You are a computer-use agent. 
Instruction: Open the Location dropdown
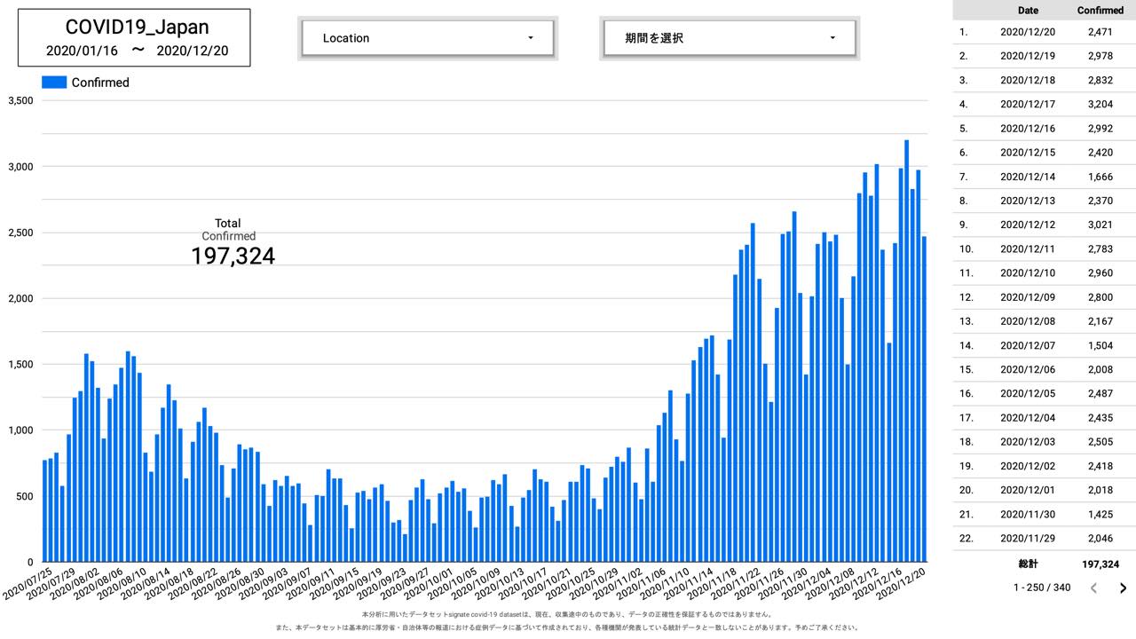[x=427, y=38]
